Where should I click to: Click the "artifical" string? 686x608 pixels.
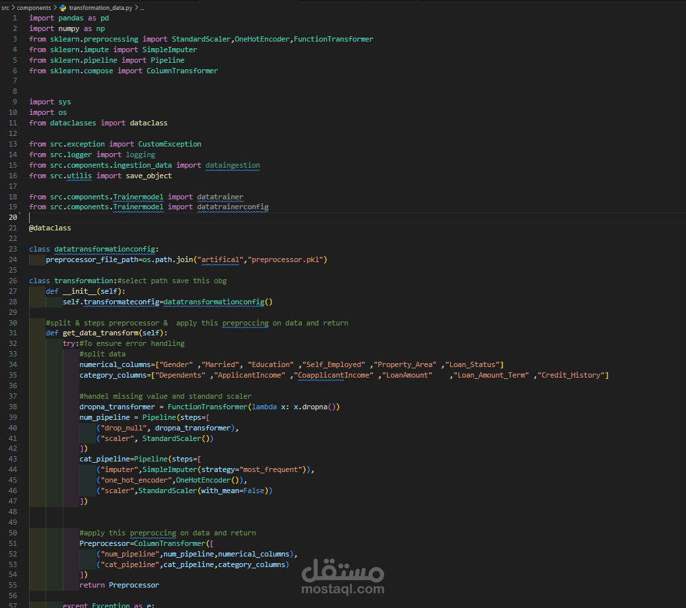(220, 259)
